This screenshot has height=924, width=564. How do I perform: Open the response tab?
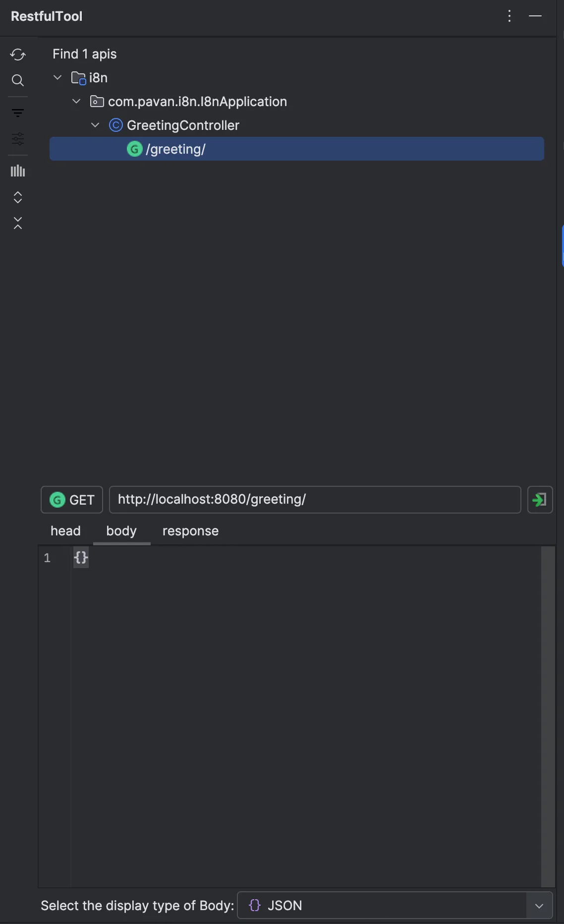[x=190, y=531]
